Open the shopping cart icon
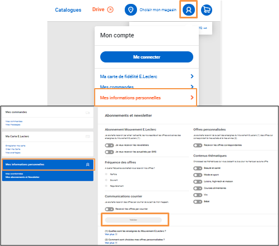Screen dimensions: 279x246 coord(207,9)
